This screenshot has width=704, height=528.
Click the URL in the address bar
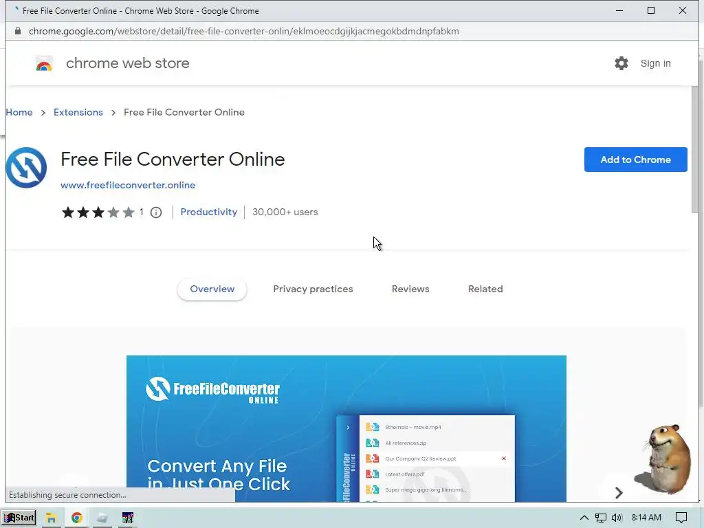pos(244,31)
